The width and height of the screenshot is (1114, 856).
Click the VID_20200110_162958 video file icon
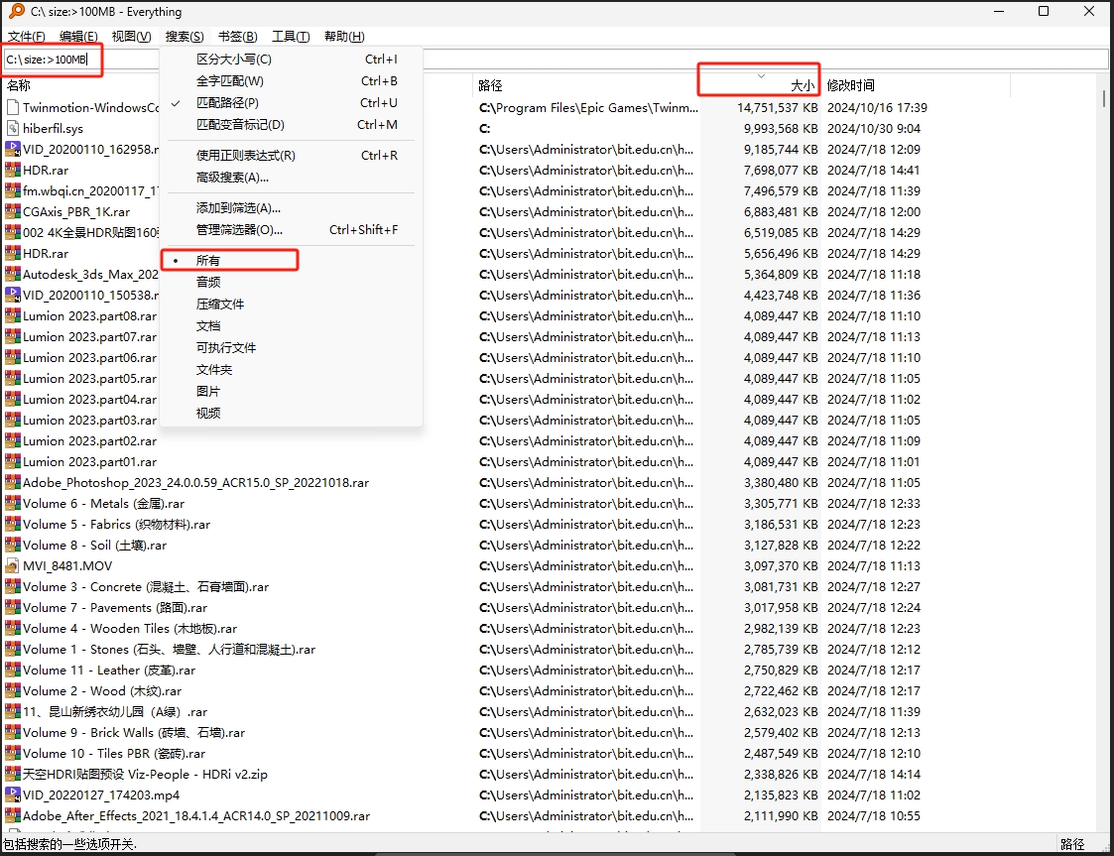(x=12, y=149)
